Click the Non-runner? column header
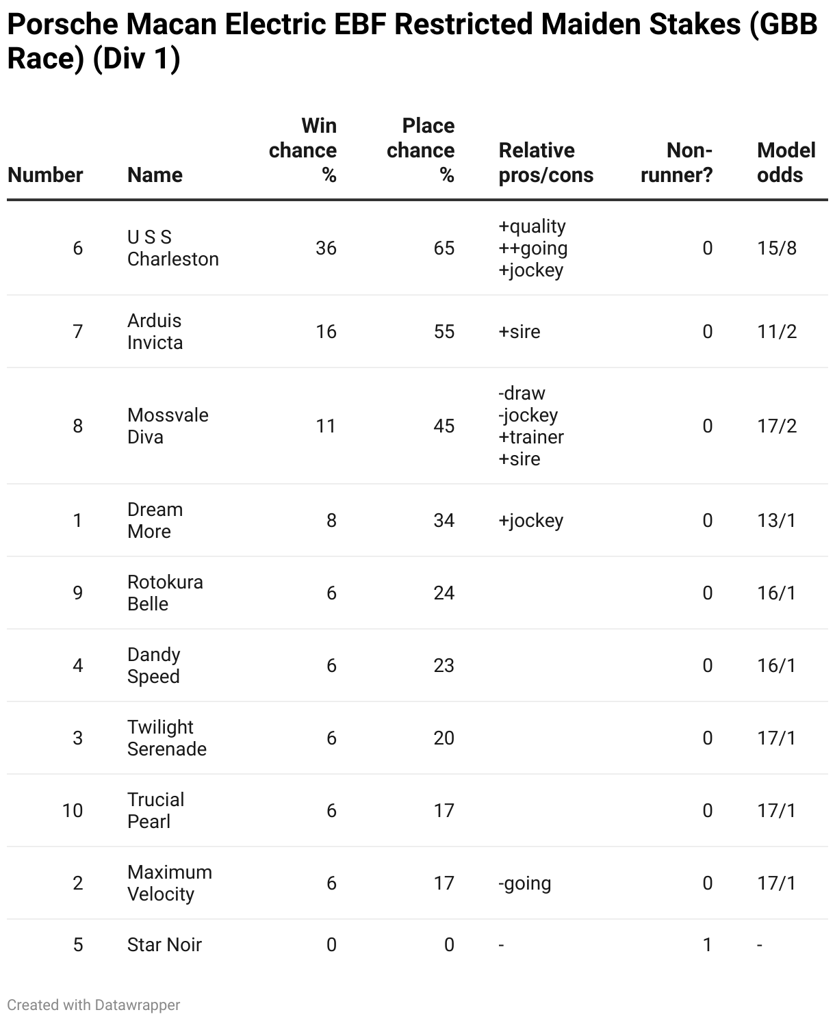The image size is (835, 1021). tap(676, 162)
